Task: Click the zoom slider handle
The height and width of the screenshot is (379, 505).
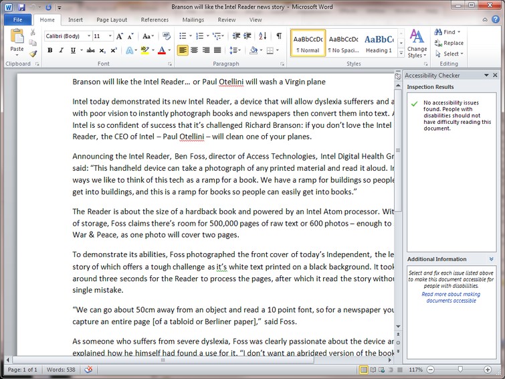Action: point(461,370)
